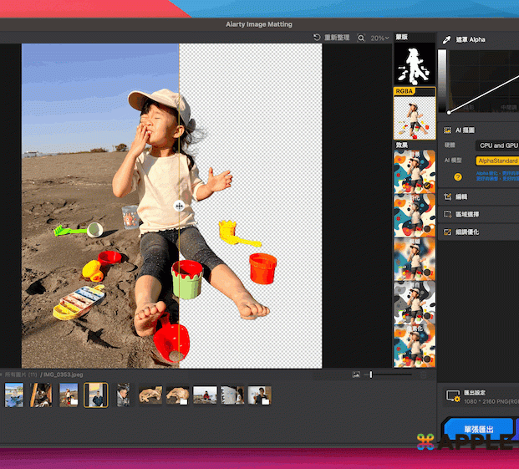Click the yellow help question mark icon
Screen dimensions: 519x469
click(x=458, y=176)
